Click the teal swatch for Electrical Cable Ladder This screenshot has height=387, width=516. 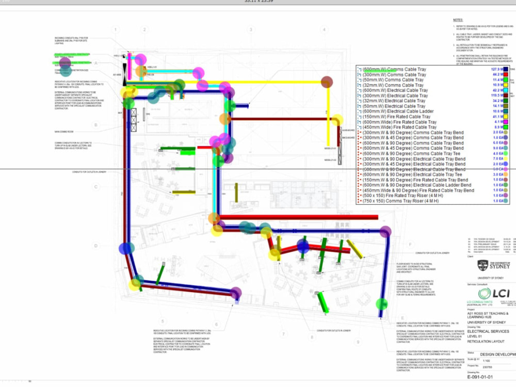(506, 111)
